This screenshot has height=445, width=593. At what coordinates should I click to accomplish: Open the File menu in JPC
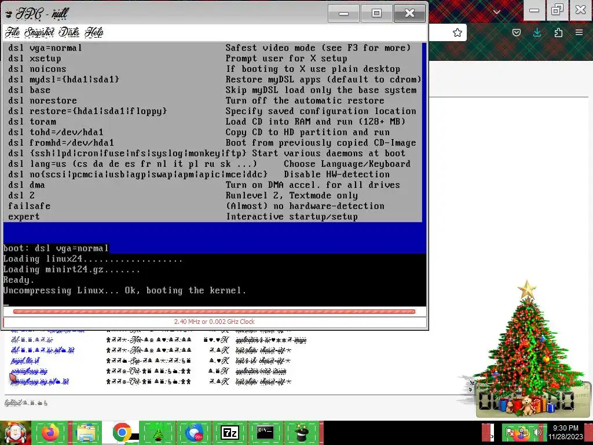[12, 32]
